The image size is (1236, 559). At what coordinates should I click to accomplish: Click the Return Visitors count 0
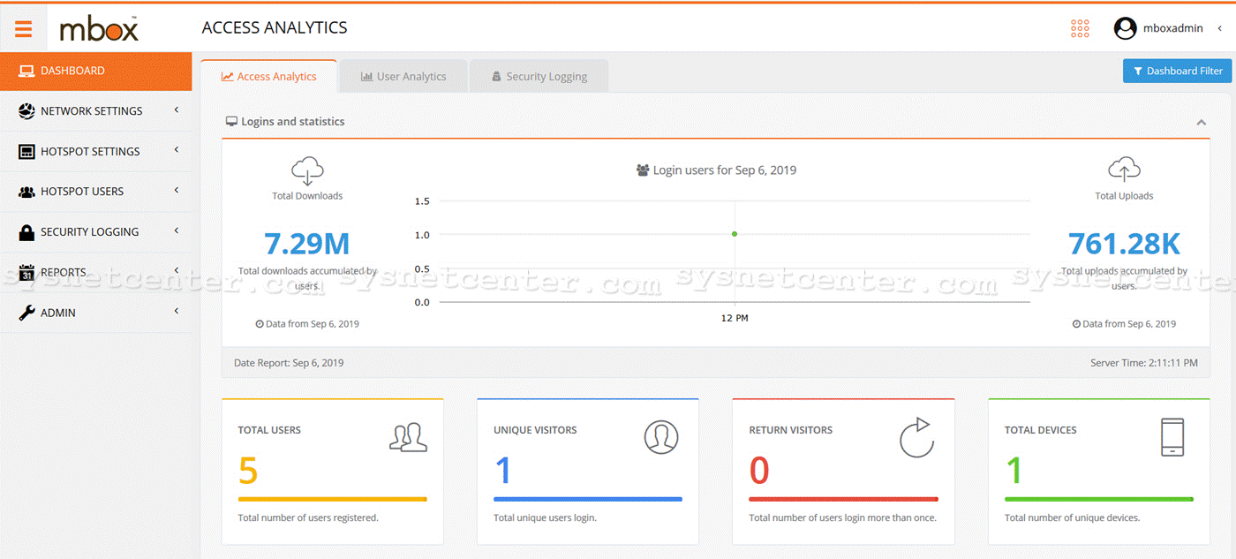click(x=759, y=471)
